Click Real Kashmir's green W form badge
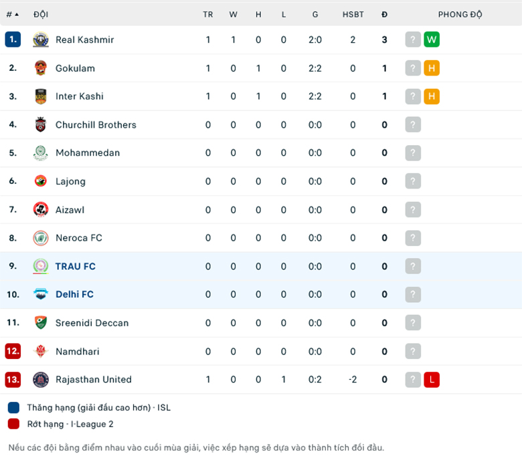Viewport: 522px width, 462px height. [x=432, y=39]
